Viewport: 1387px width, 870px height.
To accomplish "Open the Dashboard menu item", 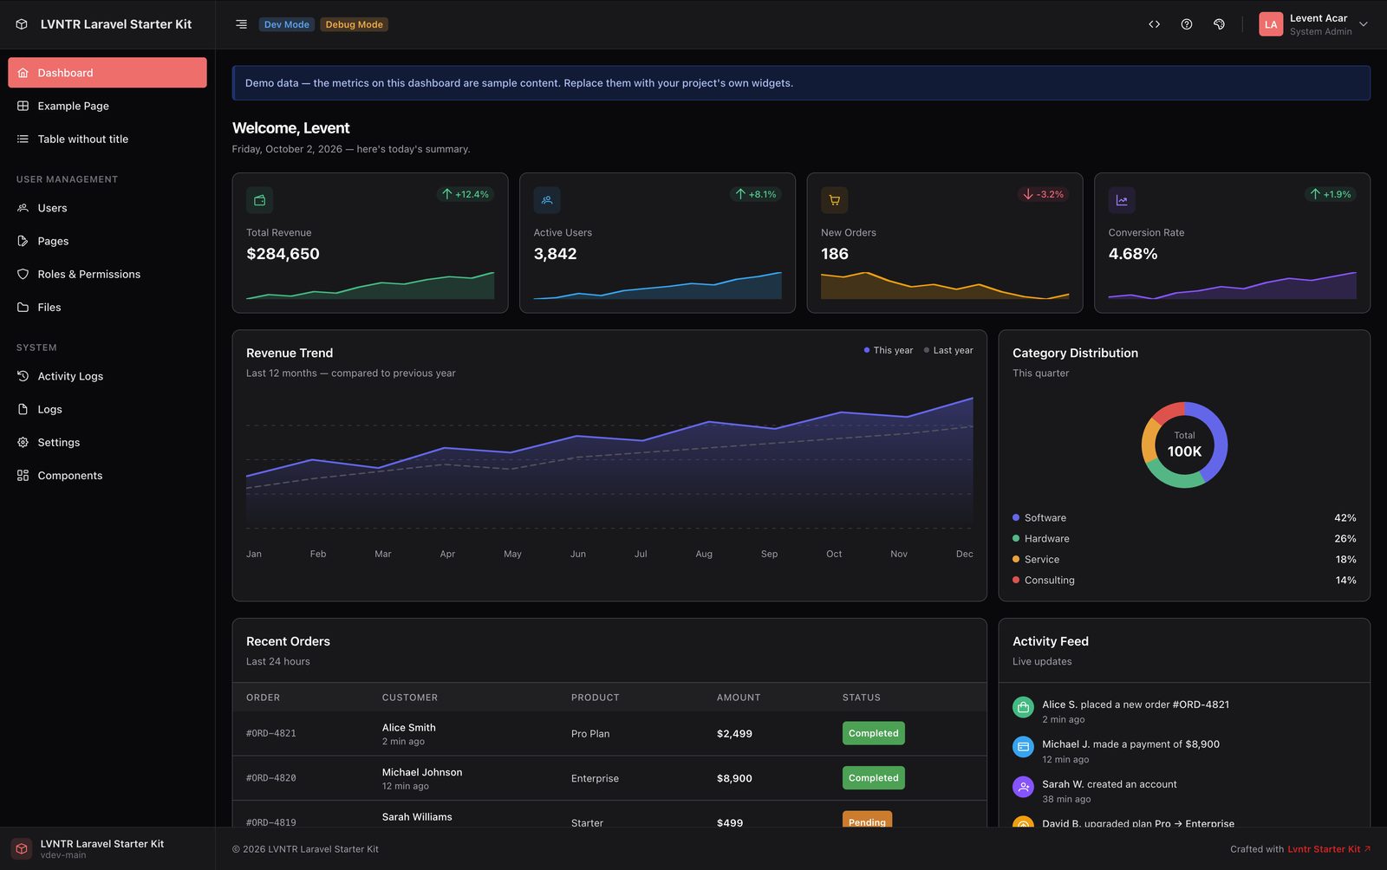I will point(107,73).
